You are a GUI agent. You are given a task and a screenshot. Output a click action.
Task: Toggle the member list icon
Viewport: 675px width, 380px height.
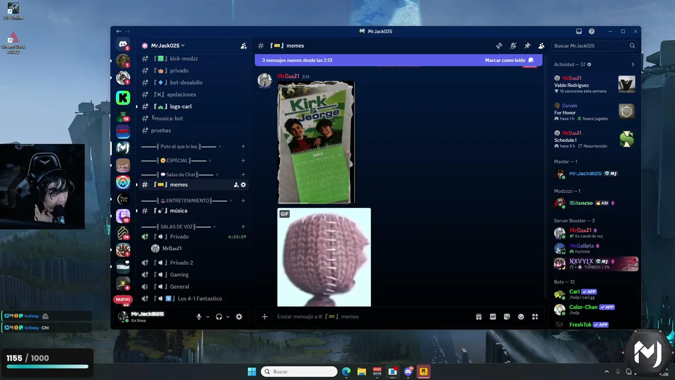pos(541,46)
